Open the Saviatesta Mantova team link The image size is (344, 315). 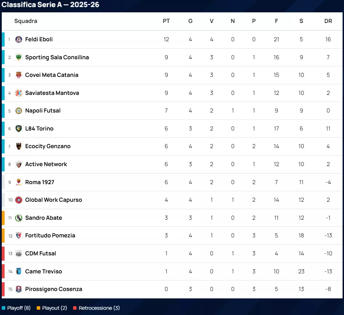click(52, 93)
